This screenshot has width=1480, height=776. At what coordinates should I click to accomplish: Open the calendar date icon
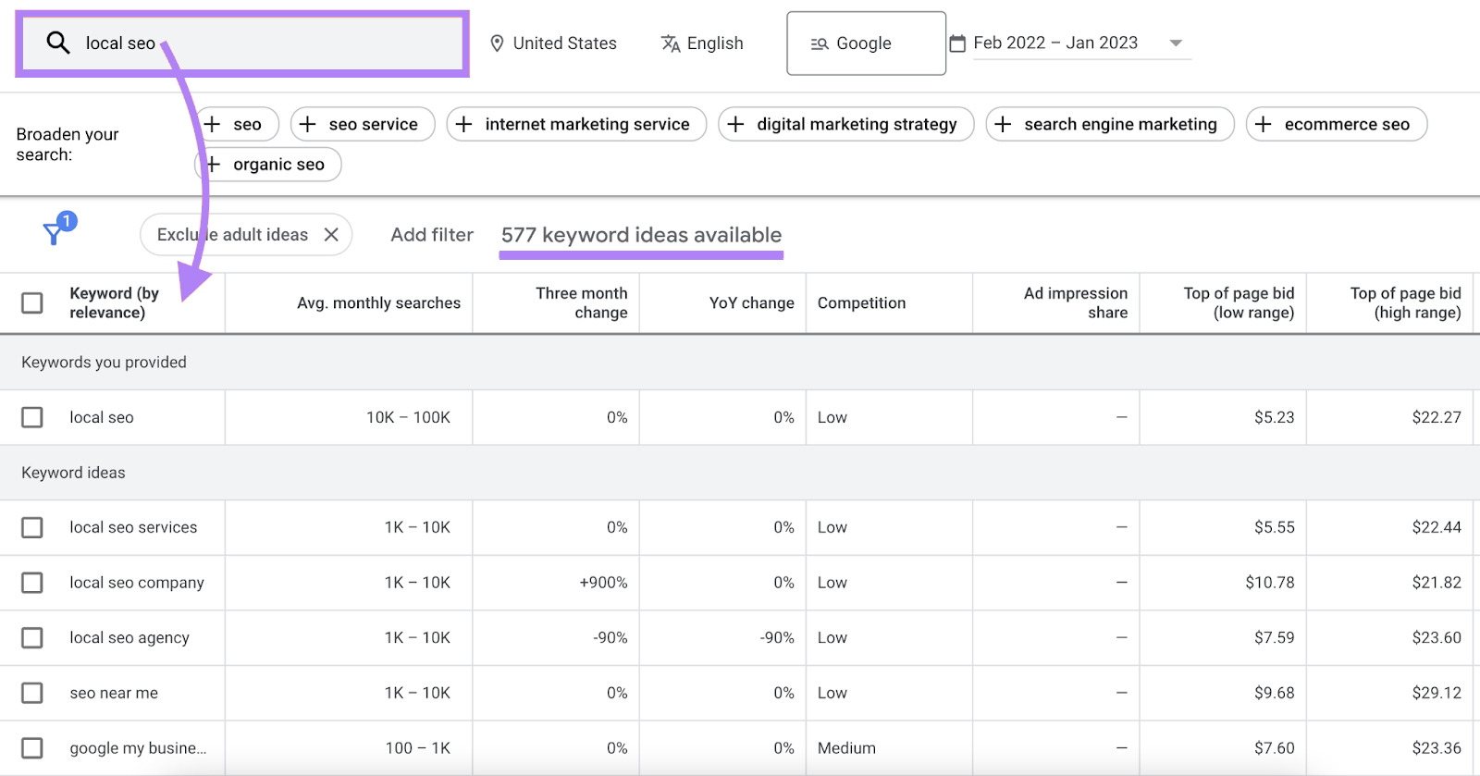pyautogui.click(x=957, y=43)
